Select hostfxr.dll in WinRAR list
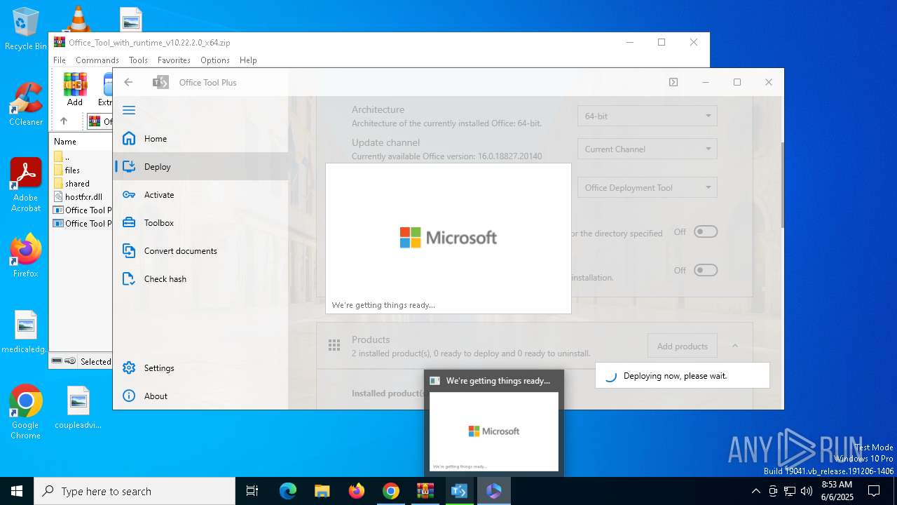 click(x=77, y=196)
